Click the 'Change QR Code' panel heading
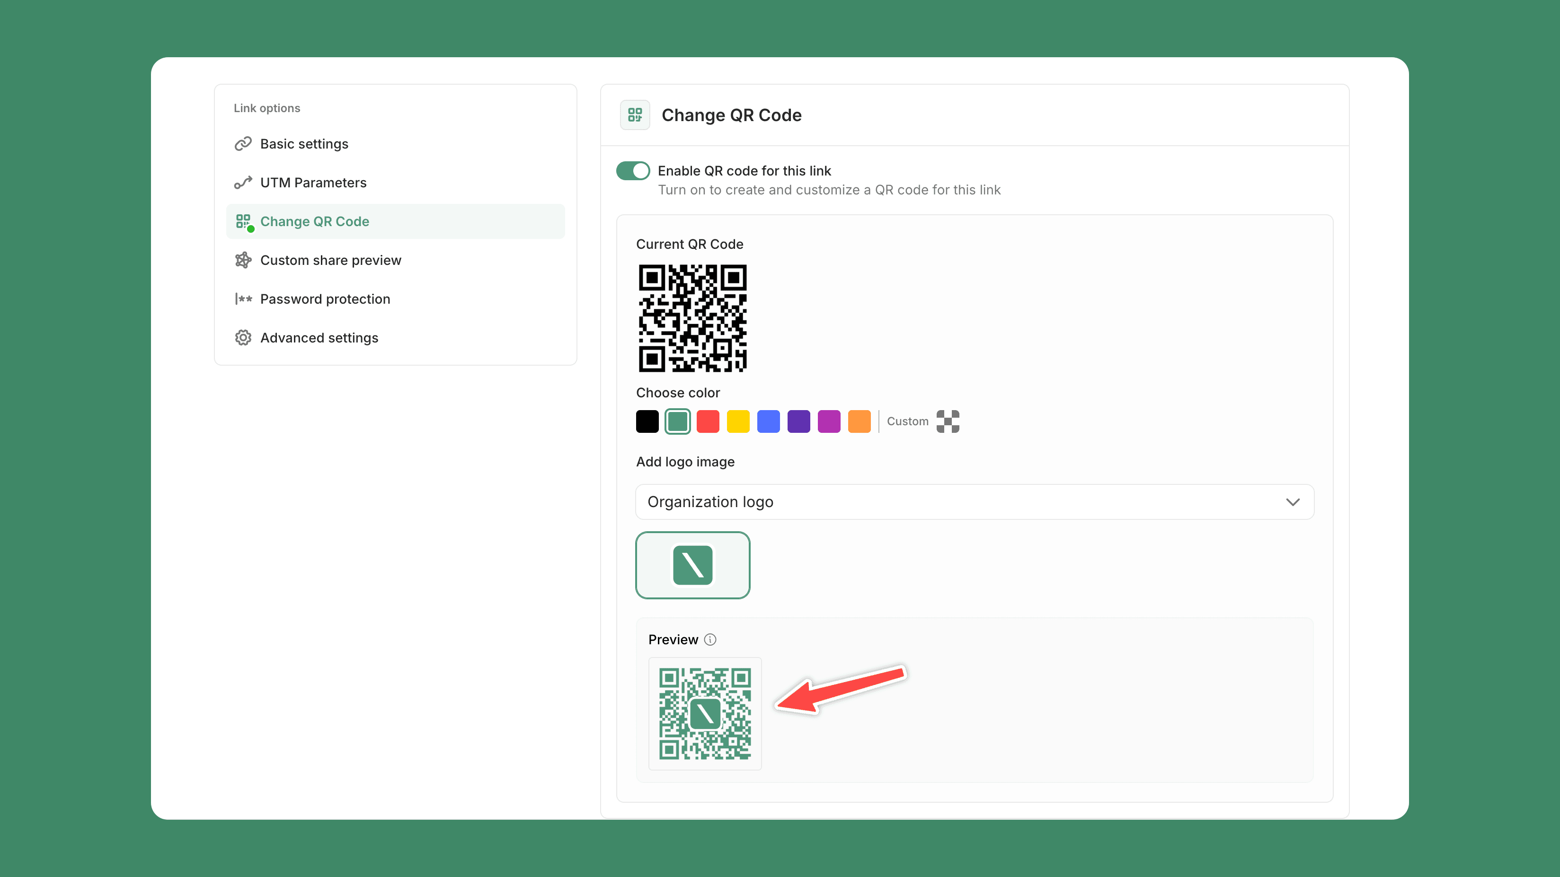1560x877 pixels. coord(732,115)
